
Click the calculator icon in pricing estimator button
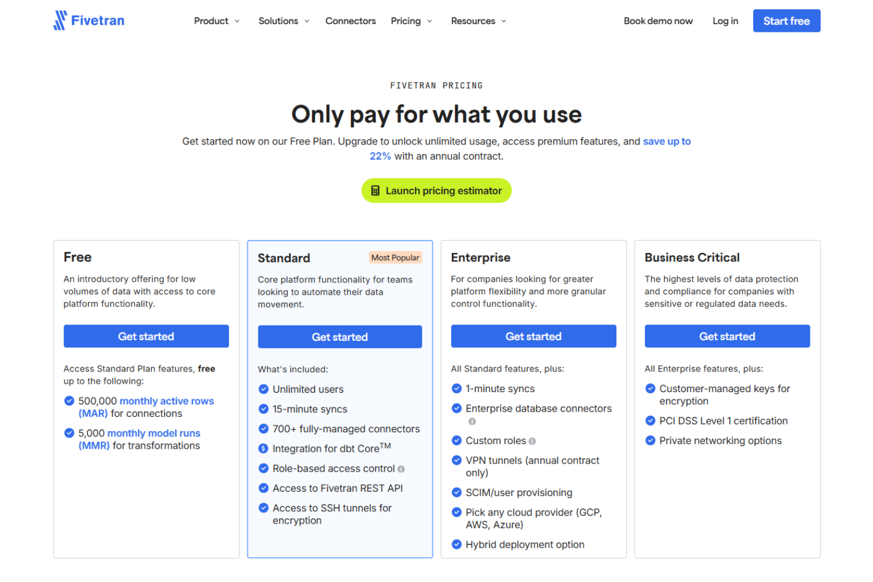click(x=375, y=191)
